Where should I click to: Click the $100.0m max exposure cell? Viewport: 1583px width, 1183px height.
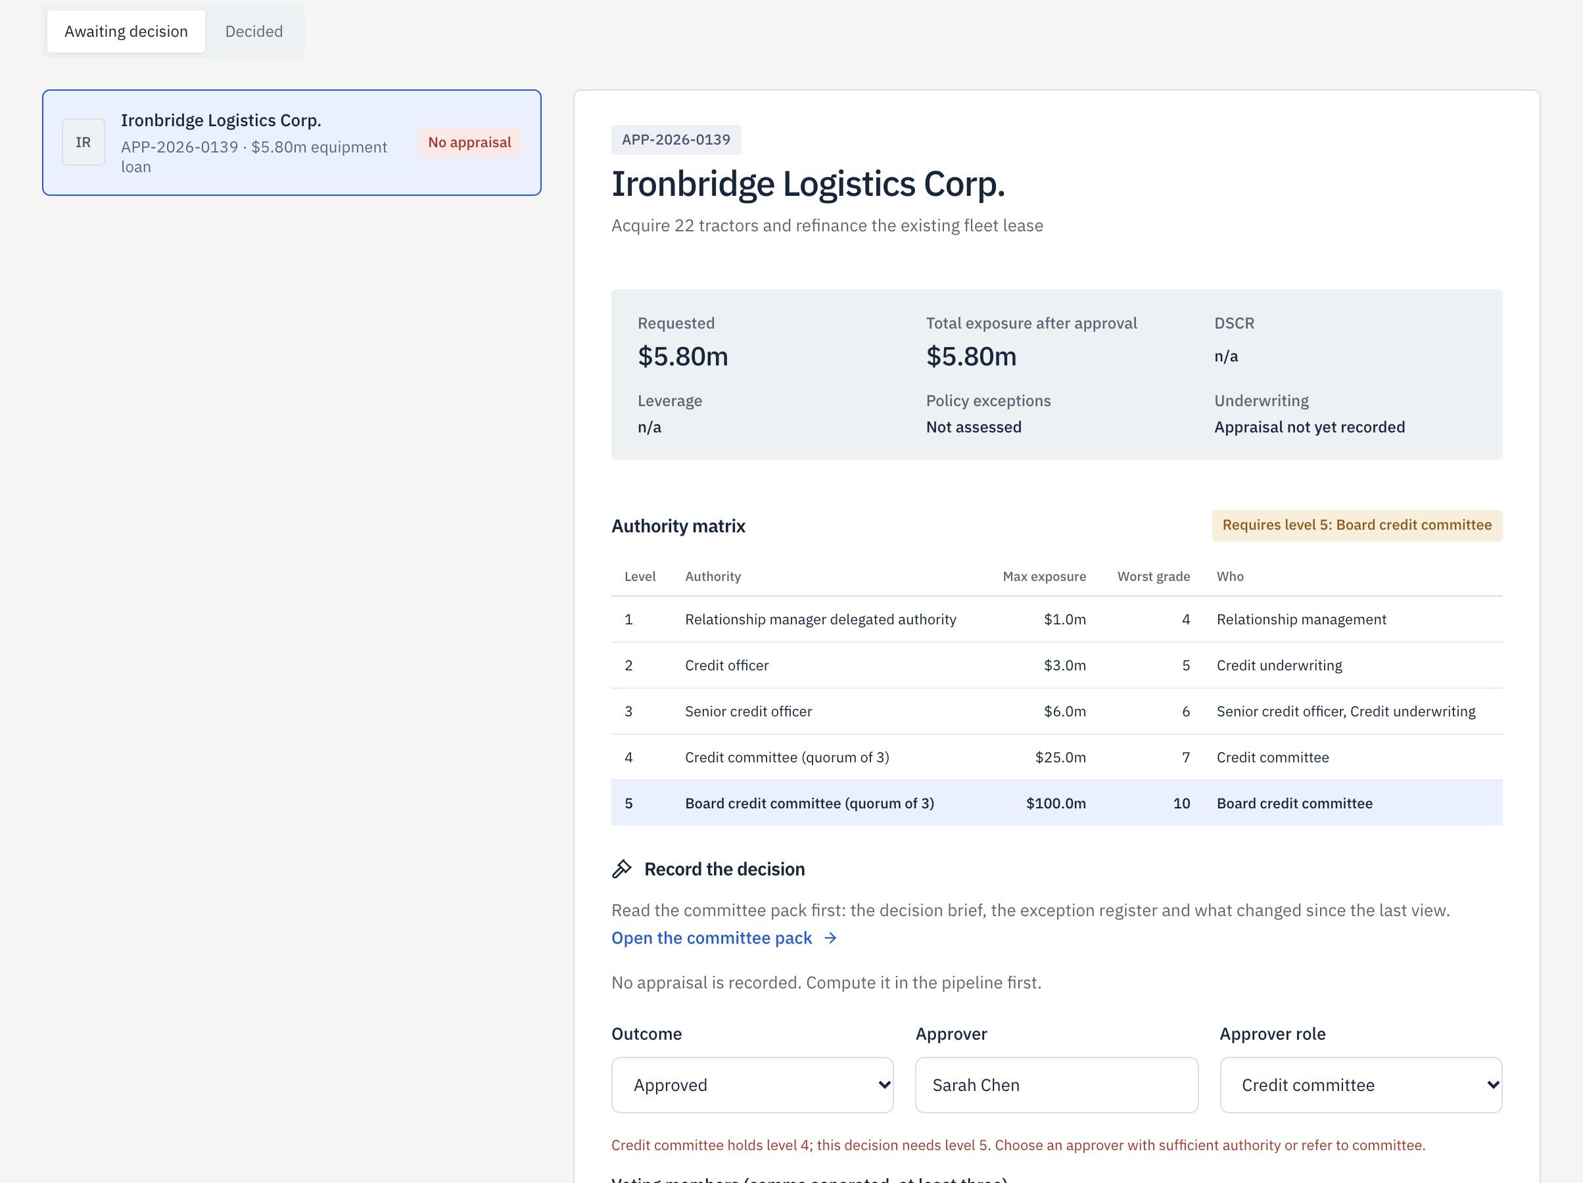(1056, 803)
